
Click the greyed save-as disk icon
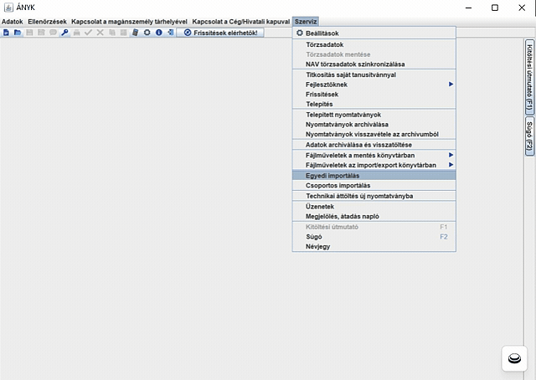(41, 33)
